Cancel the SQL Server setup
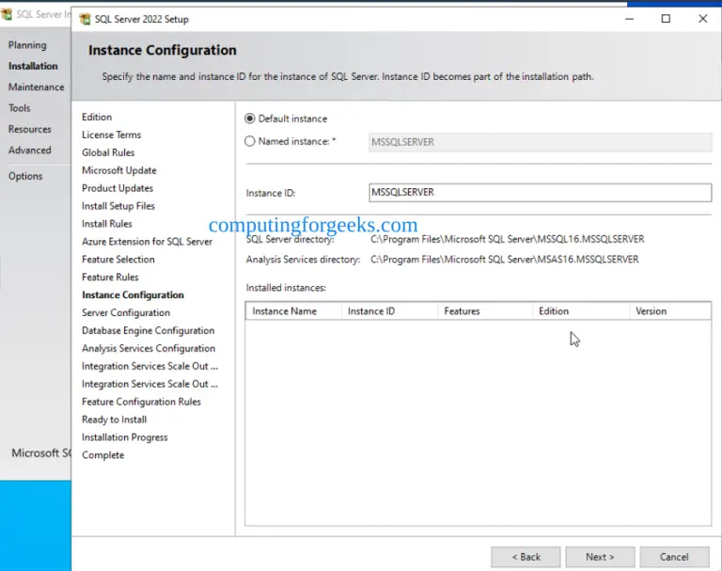 pos(674,557)
